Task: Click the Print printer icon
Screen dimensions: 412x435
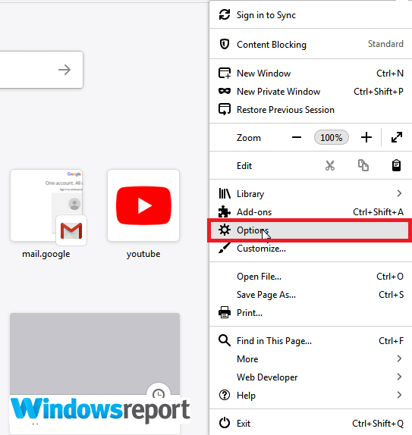Action: point(225,312)
